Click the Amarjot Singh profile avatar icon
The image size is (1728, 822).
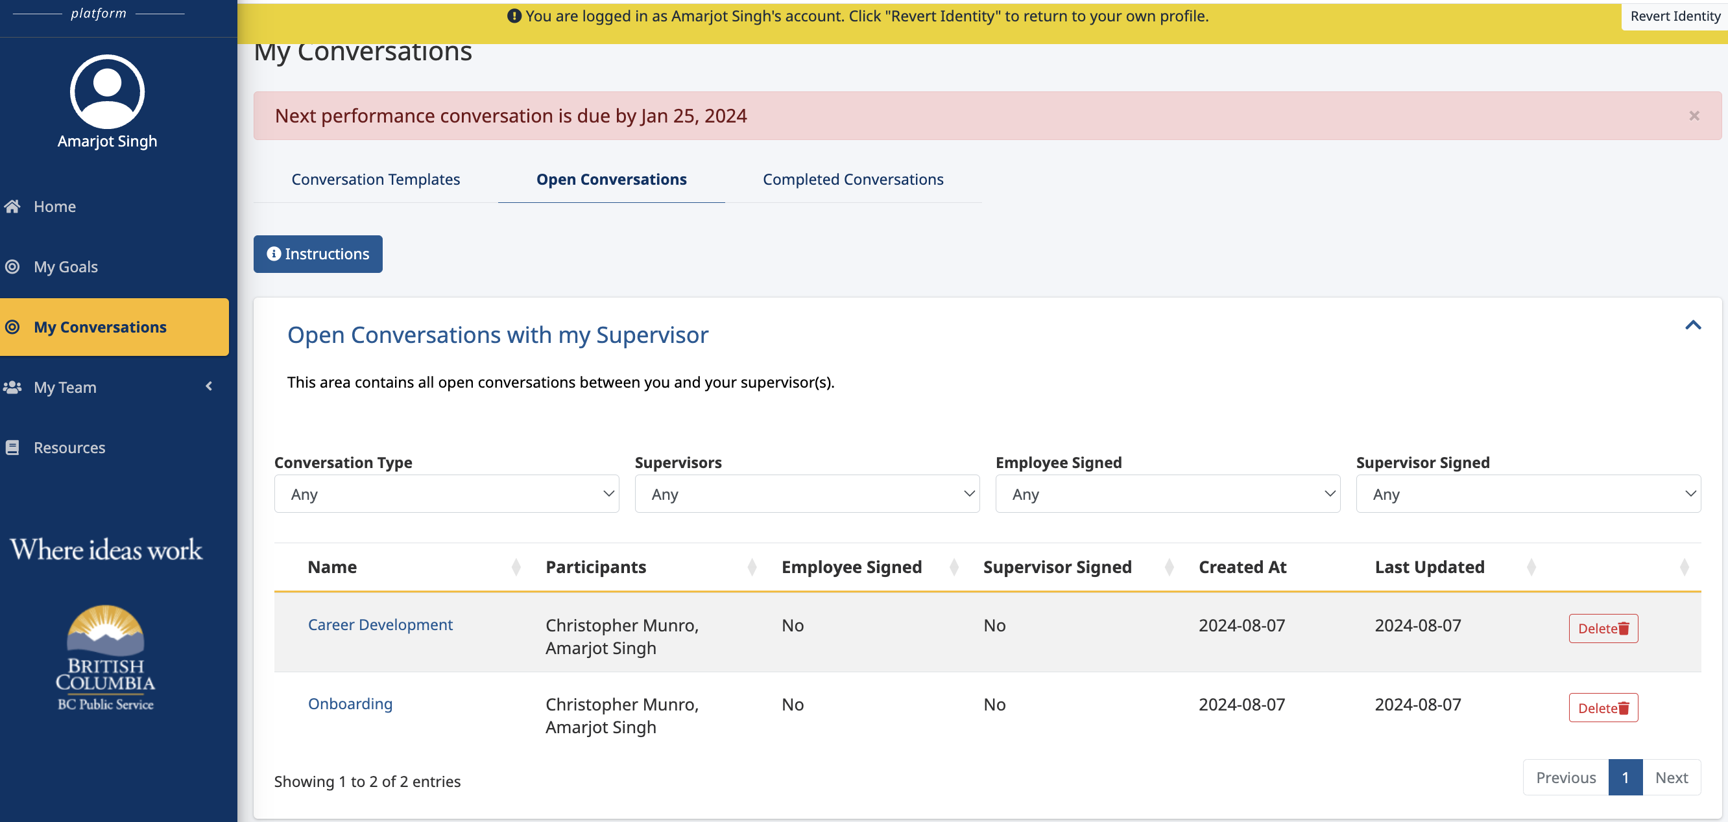coord(107,91)
